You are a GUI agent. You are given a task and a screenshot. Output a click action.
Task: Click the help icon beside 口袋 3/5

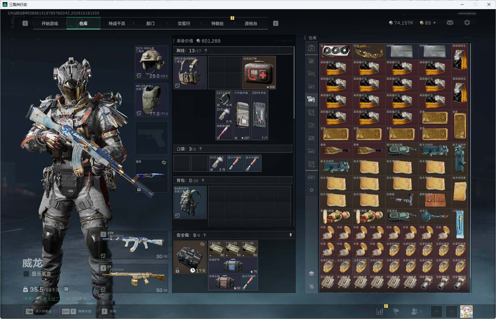click(201, 149)
